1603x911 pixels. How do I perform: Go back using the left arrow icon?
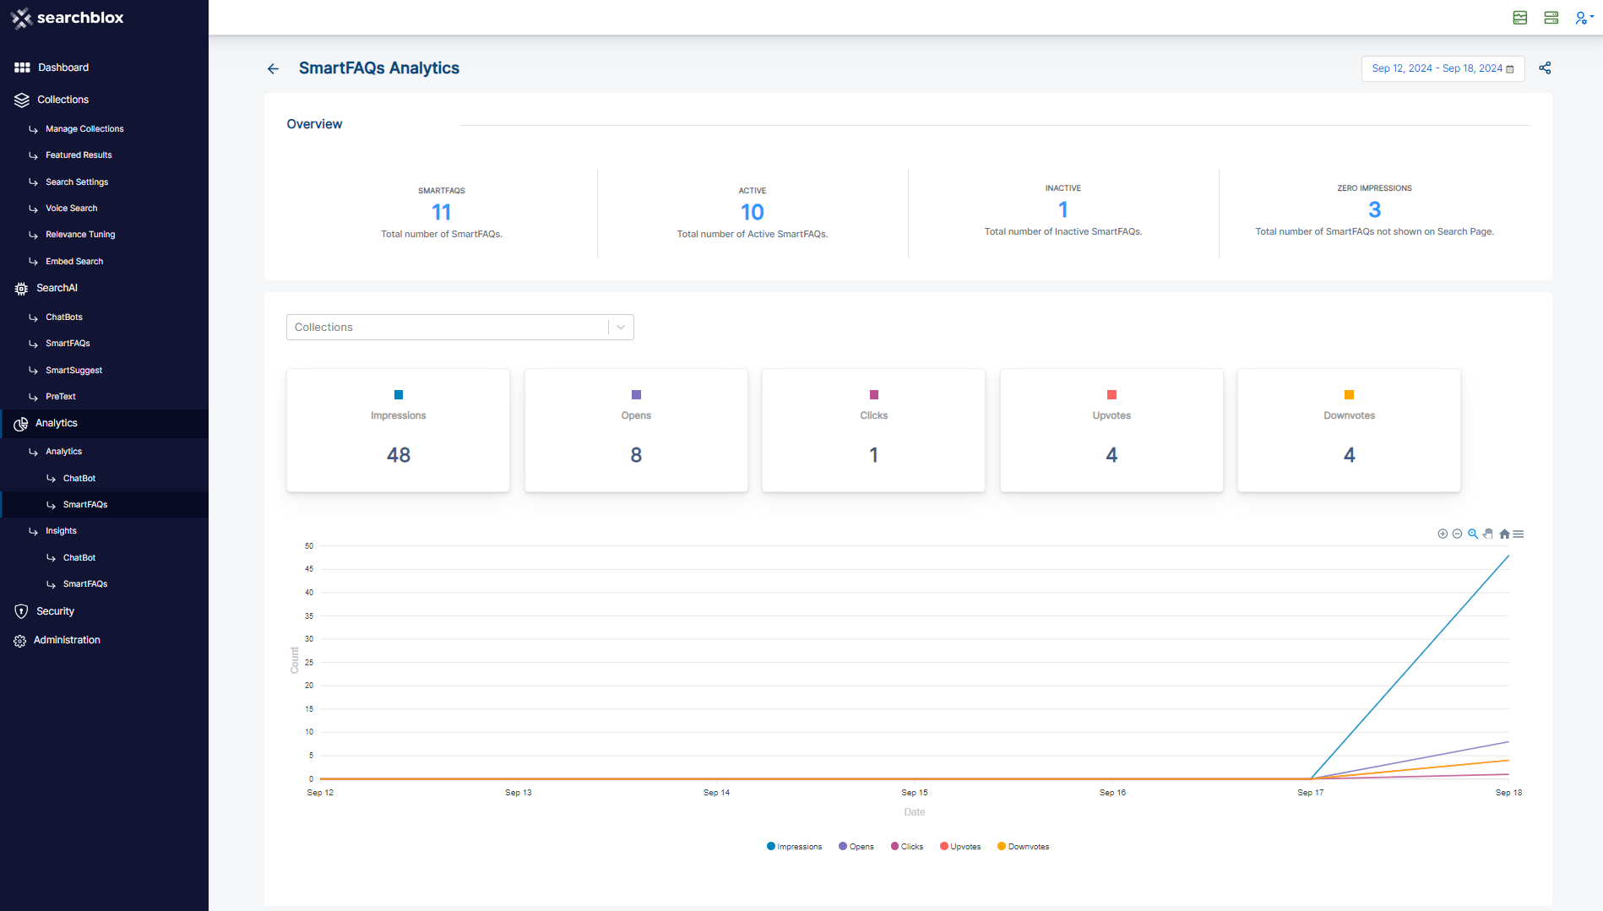coord(273,68)
